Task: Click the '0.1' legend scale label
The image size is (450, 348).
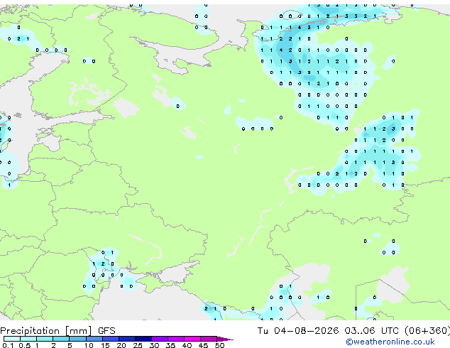Action: coord(8,345)
